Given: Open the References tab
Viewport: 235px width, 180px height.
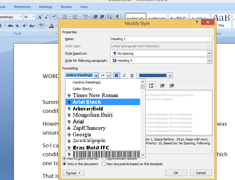Looking at the screenshot, I should coord(22,7).
